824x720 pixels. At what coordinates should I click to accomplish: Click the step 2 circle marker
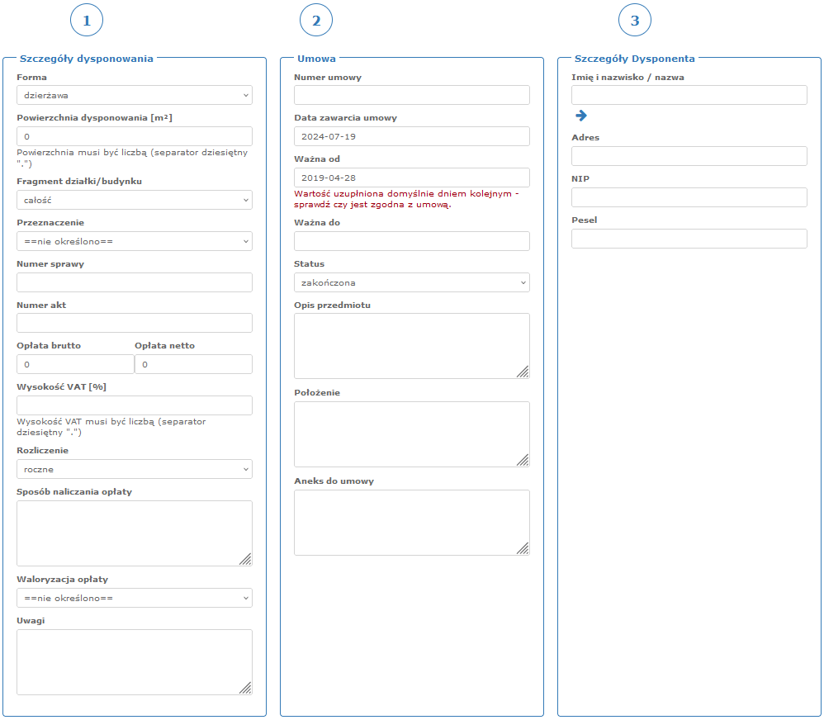coord(316,21)
